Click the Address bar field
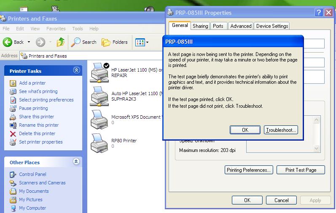 pyautogui.click(x=91, y=56)
